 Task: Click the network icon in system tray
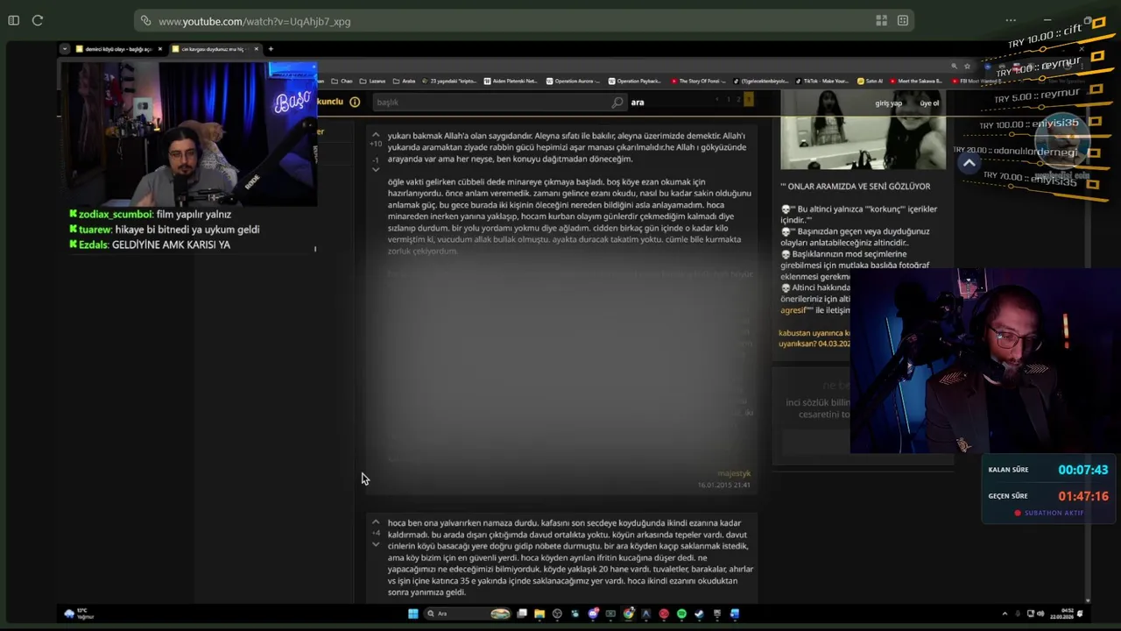1031,613
